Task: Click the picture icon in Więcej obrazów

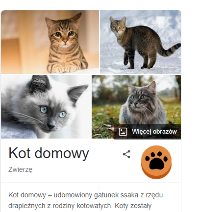Action: [x=123, y=132]
